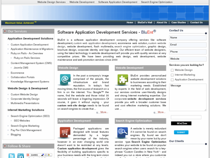Click the red shopping cart icon
This screenshot has height=158, width=210.
tap(65, 133)
